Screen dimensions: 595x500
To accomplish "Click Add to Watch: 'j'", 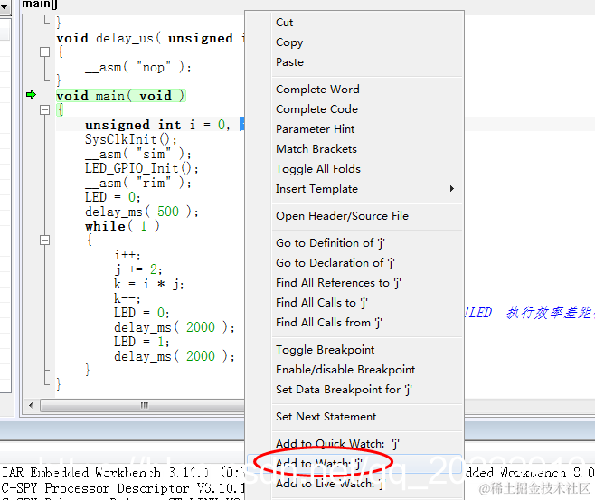I will [319, 464].
